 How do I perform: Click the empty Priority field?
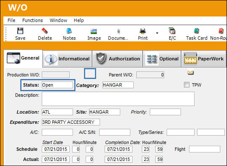coord(165,112)
